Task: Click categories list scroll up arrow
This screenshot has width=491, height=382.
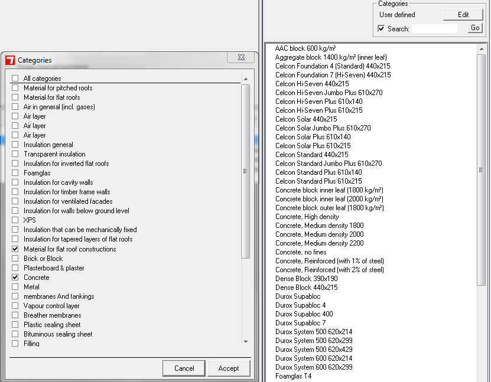Action: point(246,79)
